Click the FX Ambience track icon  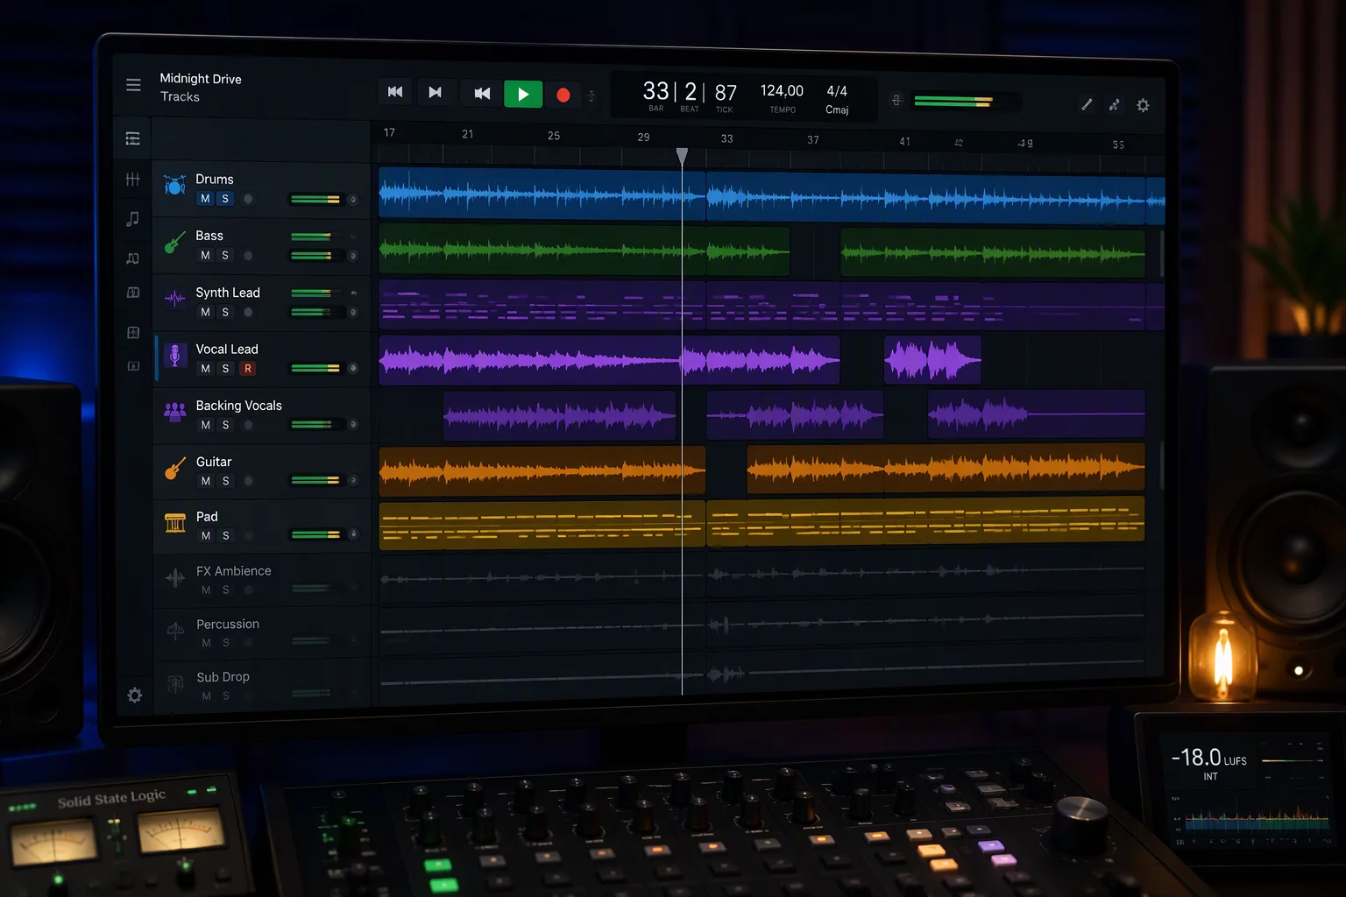(x=175, y=577)
